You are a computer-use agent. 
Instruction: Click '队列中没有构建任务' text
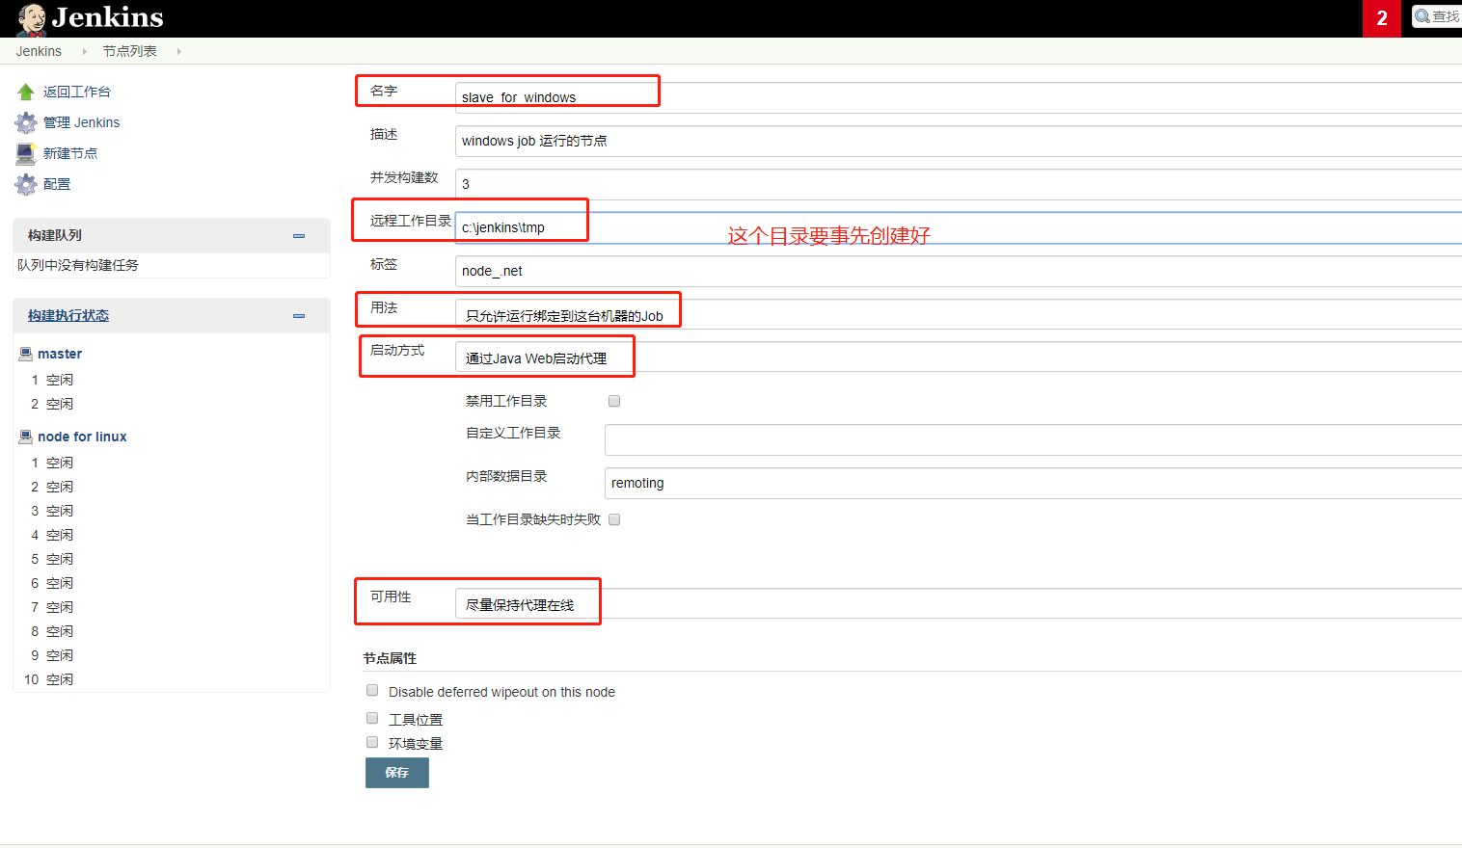[78, 265]
